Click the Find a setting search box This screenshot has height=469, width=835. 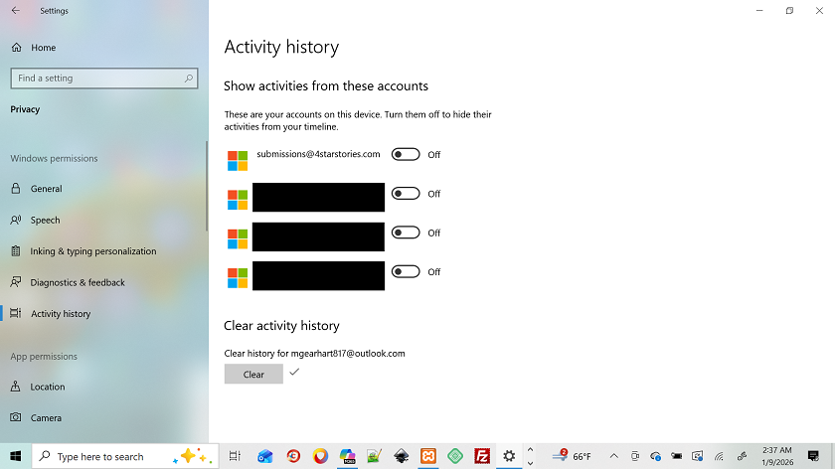click(x=97, y=78)
